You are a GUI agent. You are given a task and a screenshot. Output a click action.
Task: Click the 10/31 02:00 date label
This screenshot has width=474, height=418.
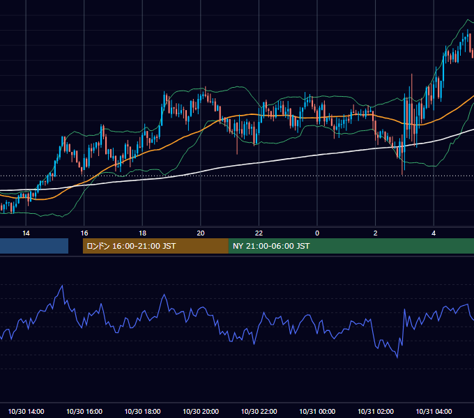[x=376, y=411]
